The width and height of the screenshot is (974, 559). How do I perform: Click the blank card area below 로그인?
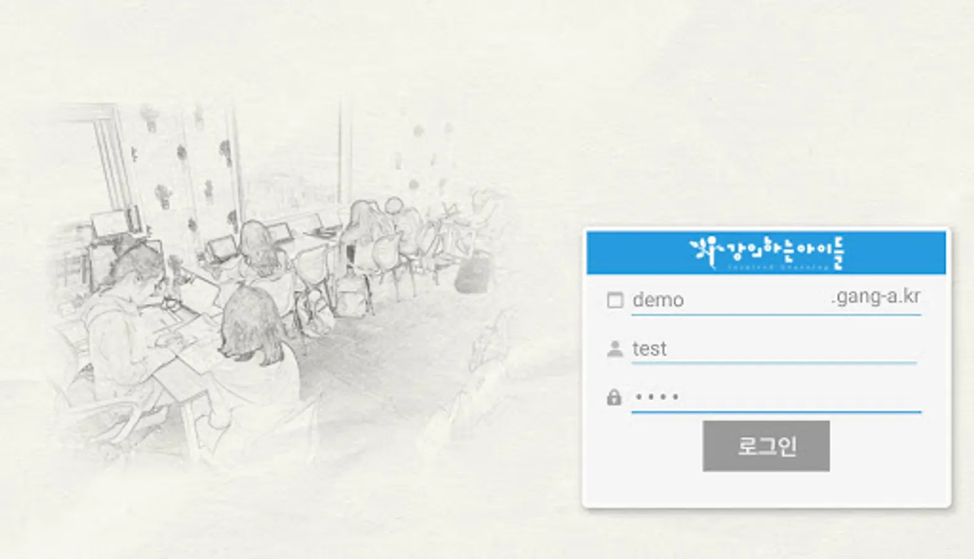pyautogui.click(x=766, y=489)
